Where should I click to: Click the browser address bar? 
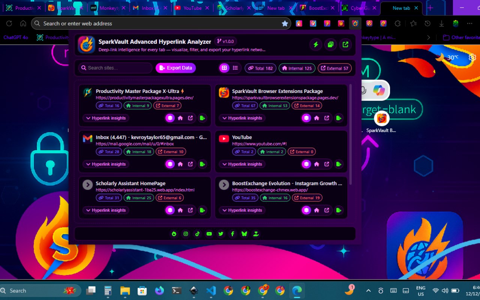pyautogui.click(x=161, y=24)
